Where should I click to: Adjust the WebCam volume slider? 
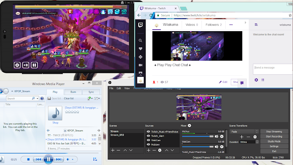click(x=198, y=147)
